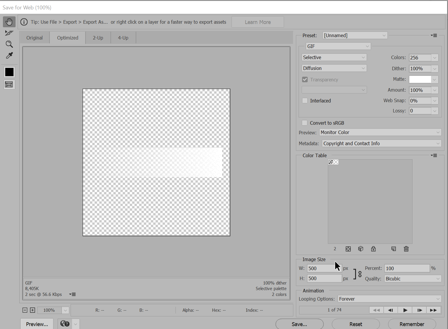Image resolution: width=448 pixels, height=329 pixels.
Task: Map selected colors to transparent icon
Action: [x=348, y=249]
